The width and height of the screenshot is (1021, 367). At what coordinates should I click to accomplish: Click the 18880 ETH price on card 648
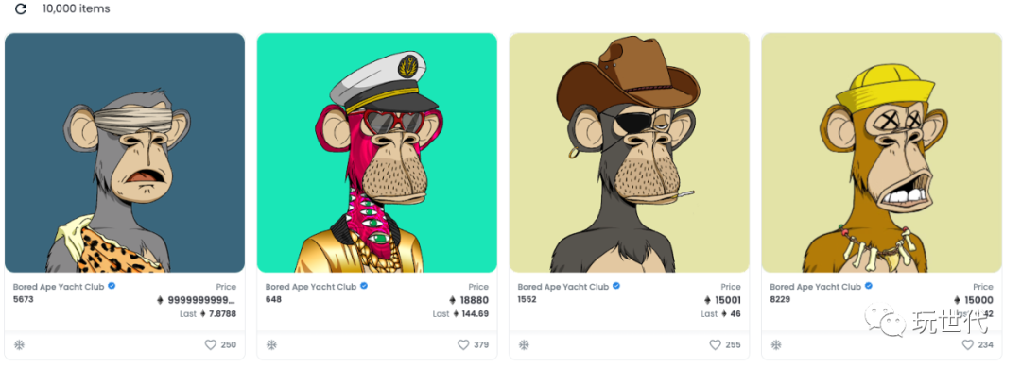(x=469, y=300)
